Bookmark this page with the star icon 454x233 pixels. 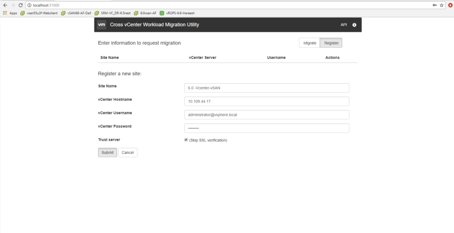click(442, 5)
